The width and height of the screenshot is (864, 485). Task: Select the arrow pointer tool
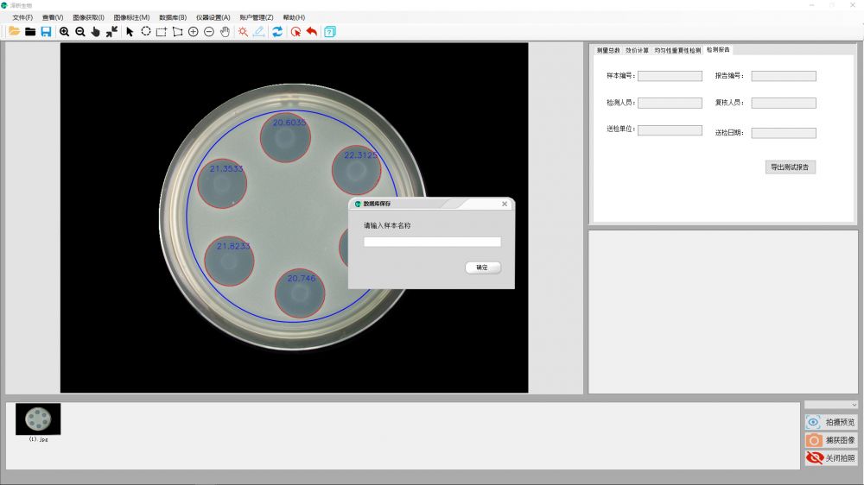tap(130, 32)
